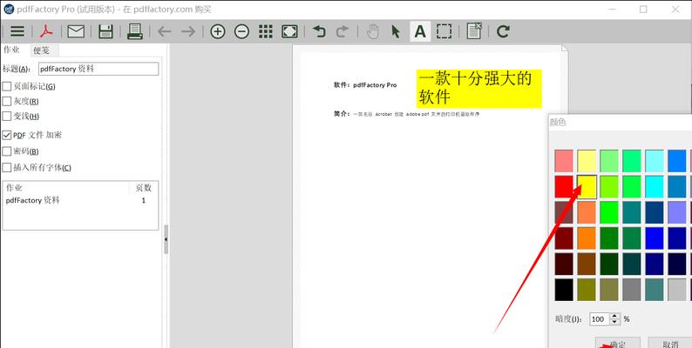Click the 暗度(J) value field
Screen dimensions: 692x348
[x=600, y=319]
